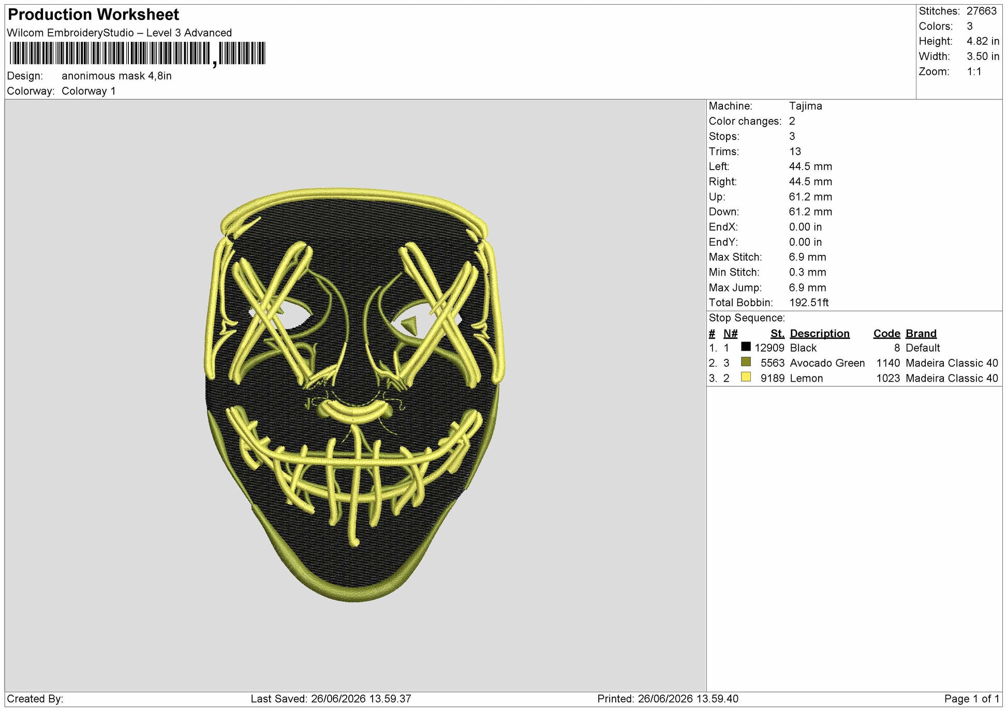Screen dimensions: 1007x711
Task: Click Madeira Classic 40 in Lemon row
Action: (952, 379)
